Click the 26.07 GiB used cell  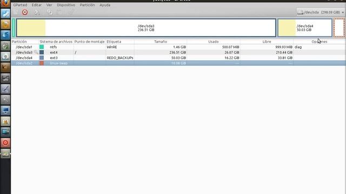point(232,52)
